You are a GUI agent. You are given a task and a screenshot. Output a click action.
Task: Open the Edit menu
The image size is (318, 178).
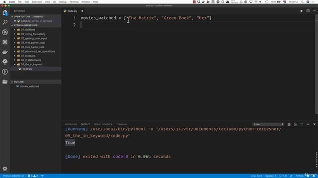pos(26,2)
